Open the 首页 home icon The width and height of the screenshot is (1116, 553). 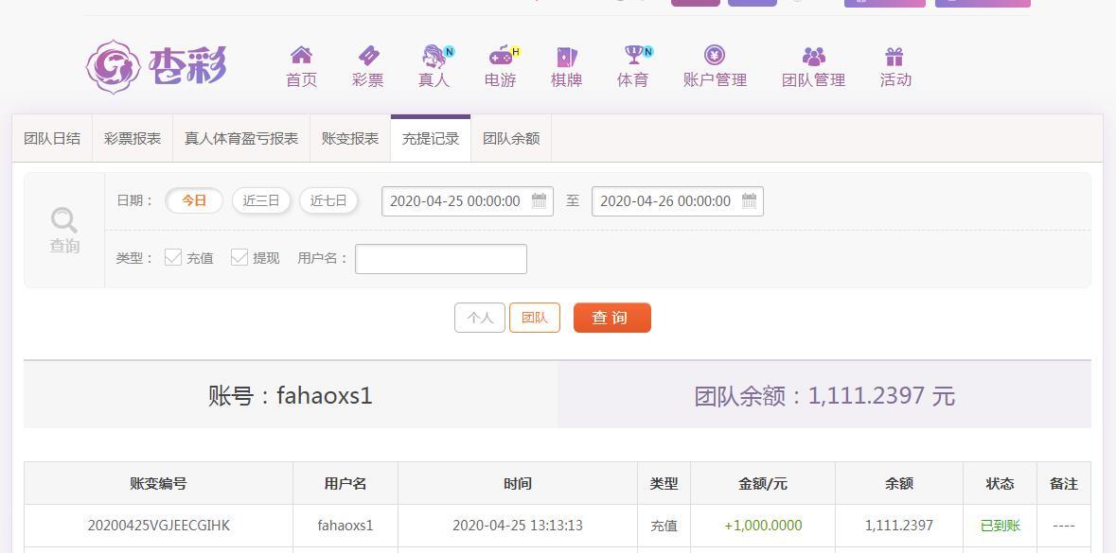[301, 64]
